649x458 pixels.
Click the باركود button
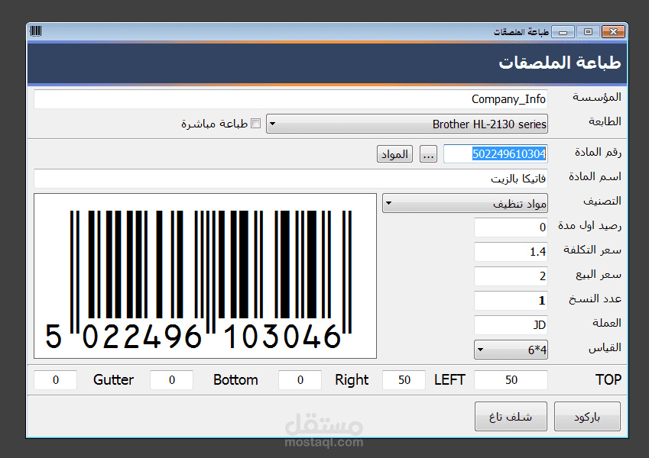587,417
